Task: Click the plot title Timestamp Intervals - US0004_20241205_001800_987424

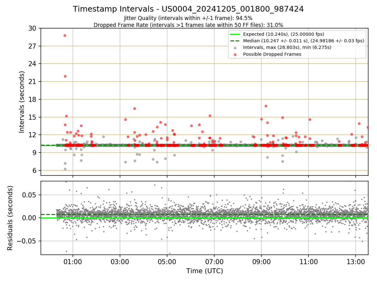Action: (x=188, y=9)
